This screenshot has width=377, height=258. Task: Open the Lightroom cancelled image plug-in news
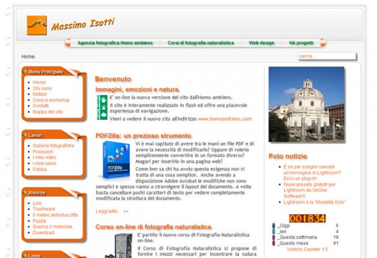312,173
